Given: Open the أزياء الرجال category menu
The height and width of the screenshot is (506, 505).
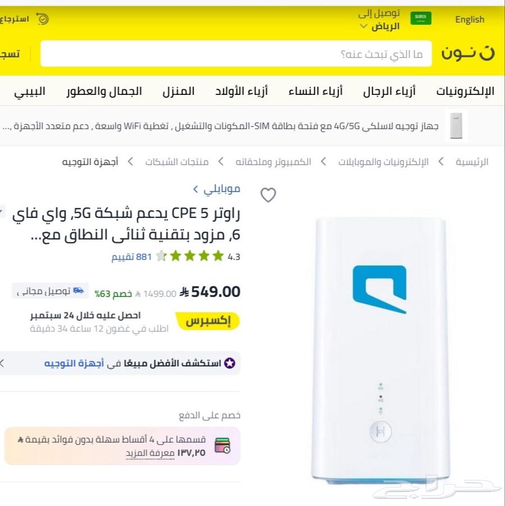Looking at the screenshot, I should (389, 92).
